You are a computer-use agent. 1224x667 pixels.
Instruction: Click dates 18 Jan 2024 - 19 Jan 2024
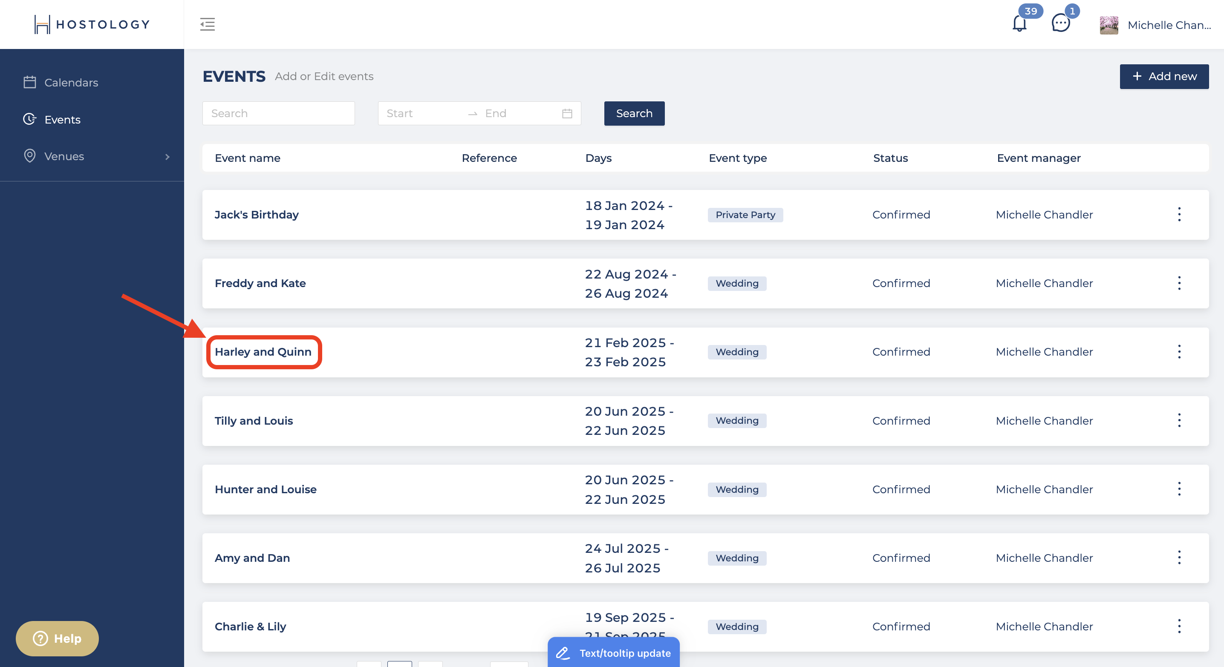pos(628,215)
